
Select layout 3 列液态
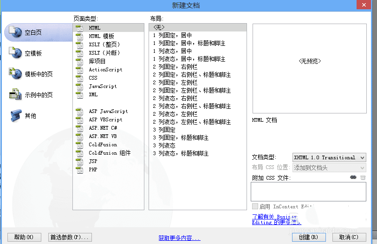click(x=164, y=145)
